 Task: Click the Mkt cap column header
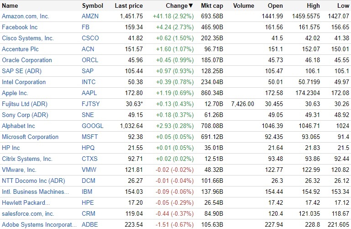(x=211, y=6)
